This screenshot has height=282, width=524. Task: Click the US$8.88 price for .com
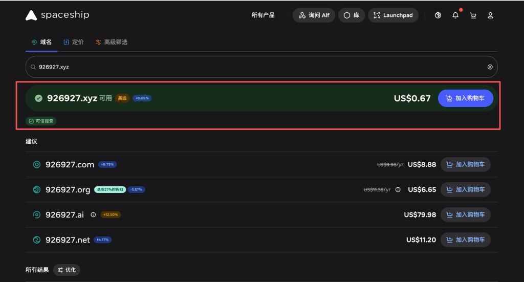coord(422,164)
